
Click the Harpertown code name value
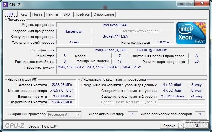click(74, 31)
